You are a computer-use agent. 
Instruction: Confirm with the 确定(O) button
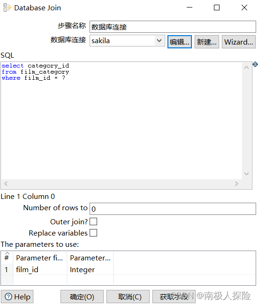point(82,297)
